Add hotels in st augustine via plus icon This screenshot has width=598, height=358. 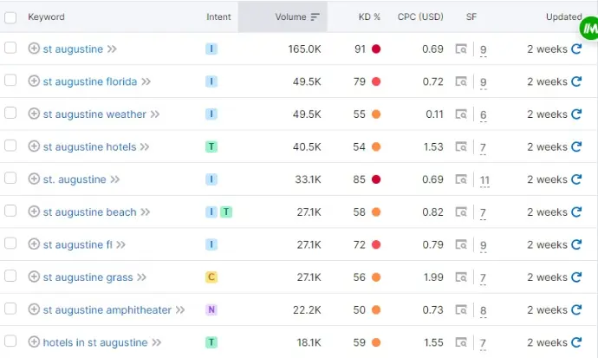pos(34,342)
